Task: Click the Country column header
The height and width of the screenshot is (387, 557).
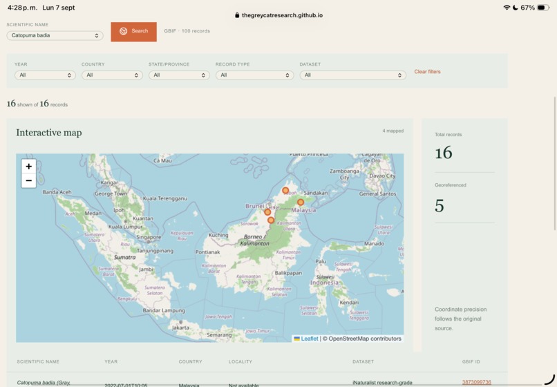Action: point(191,361)
